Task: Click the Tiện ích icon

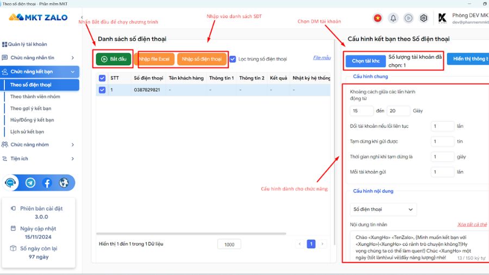Action: coord(5,159)
